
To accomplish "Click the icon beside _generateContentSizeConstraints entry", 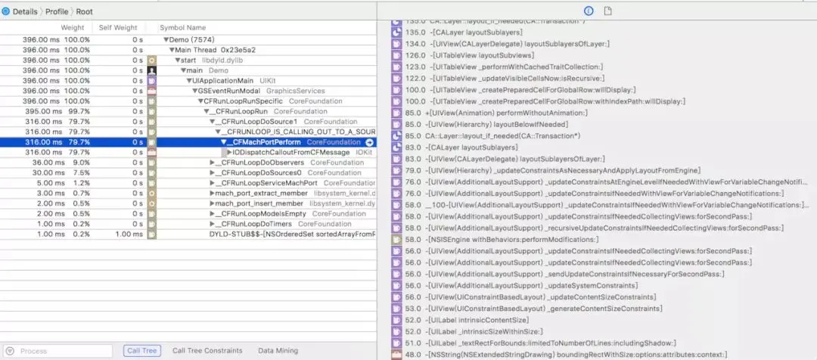I will click(396, 309).
